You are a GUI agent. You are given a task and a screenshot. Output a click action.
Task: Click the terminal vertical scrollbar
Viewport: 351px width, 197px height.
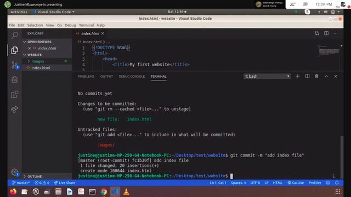pyautogui.click(x=342, y=157)
